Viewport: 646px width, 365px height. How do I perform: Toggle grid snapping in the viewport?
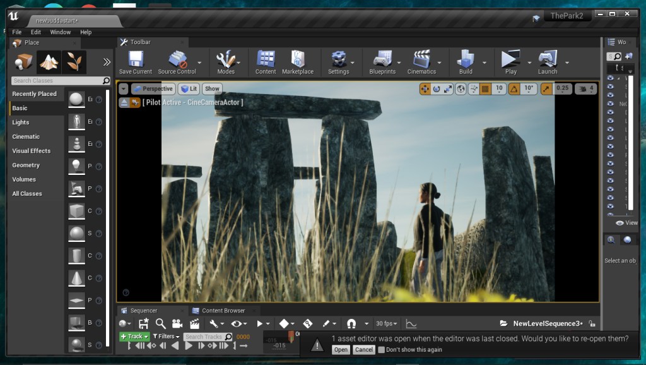tap(486, 89)
